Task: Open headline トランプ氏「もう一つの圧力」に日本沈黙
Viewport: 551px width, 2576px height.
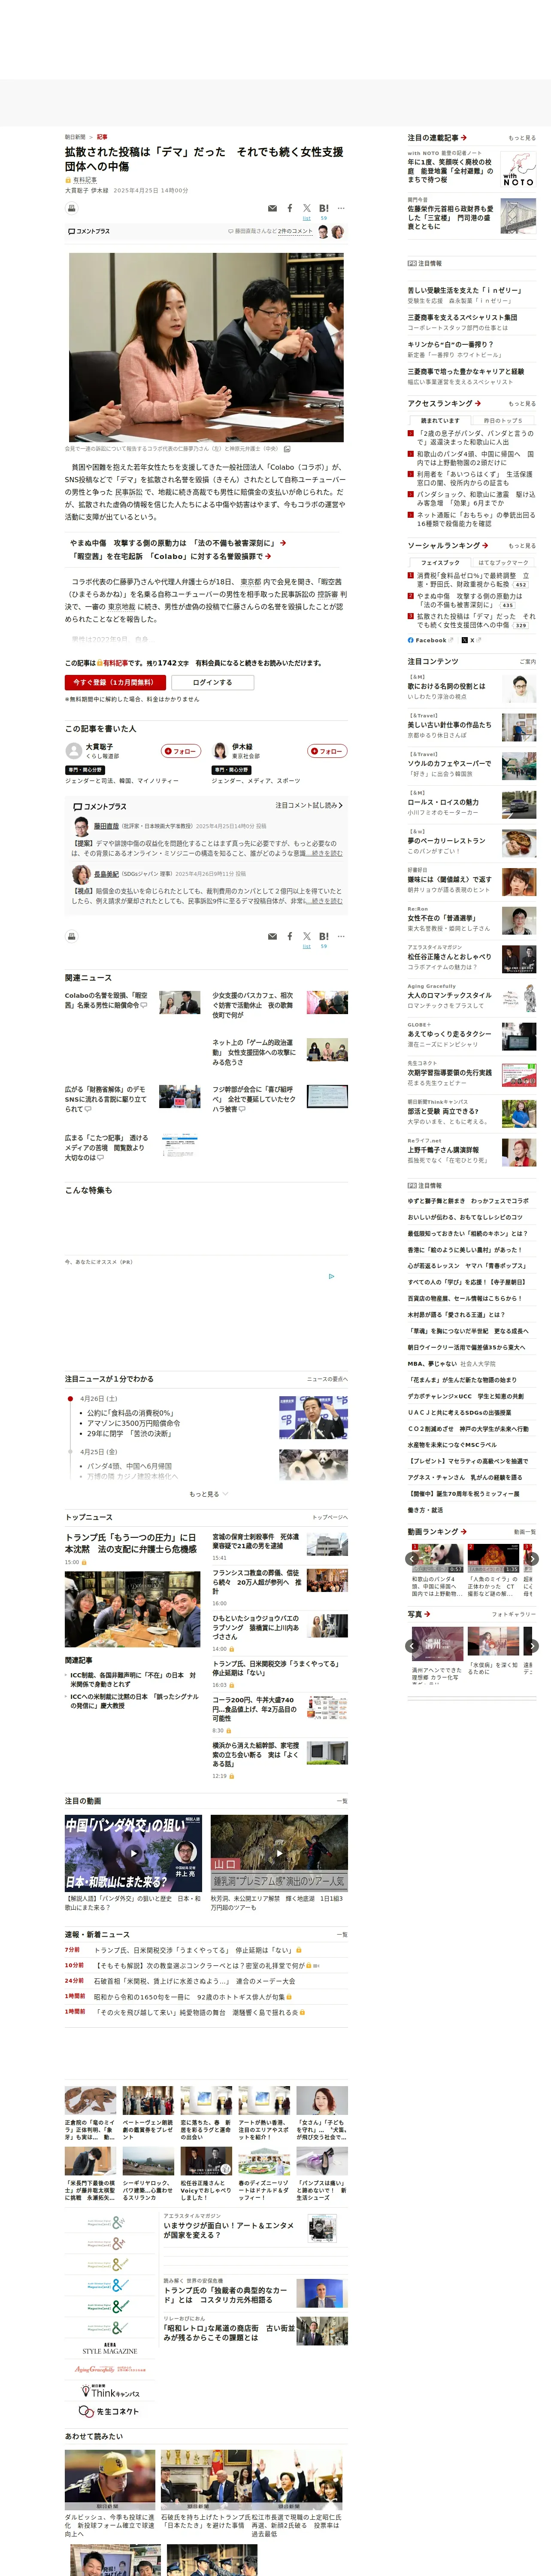Action: 131,1543
